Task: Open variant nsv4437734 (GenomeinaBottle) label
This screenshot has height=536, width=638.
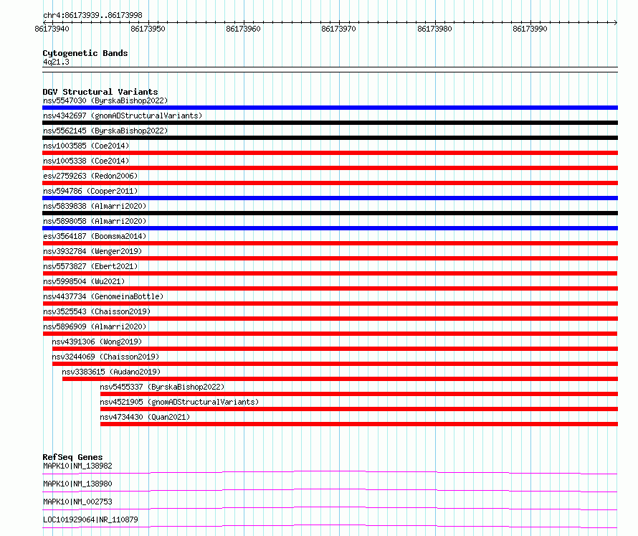Action: tap(103, 296)
